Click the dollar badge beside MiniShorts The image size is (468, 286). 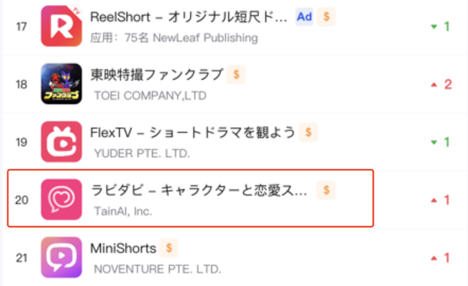169,248
